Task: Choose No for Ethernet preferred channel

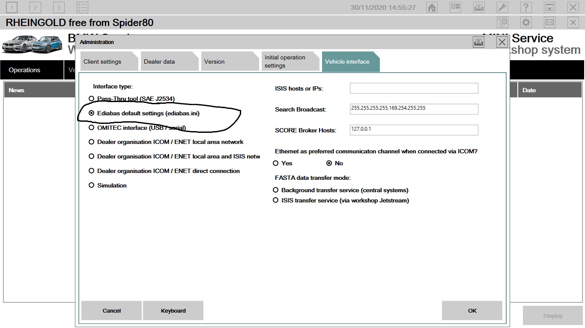Action: click(335, 163)
